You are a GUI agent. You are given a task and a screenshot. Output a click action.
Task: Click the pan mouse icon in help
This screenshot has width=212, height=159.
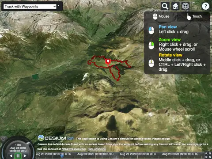tap(151, 30)
